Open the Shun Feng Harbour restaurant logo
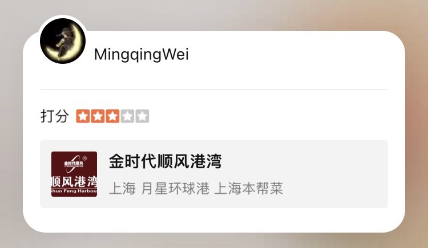Image resolution: width=428 pixels, height=248 pixels. point(74,174)
